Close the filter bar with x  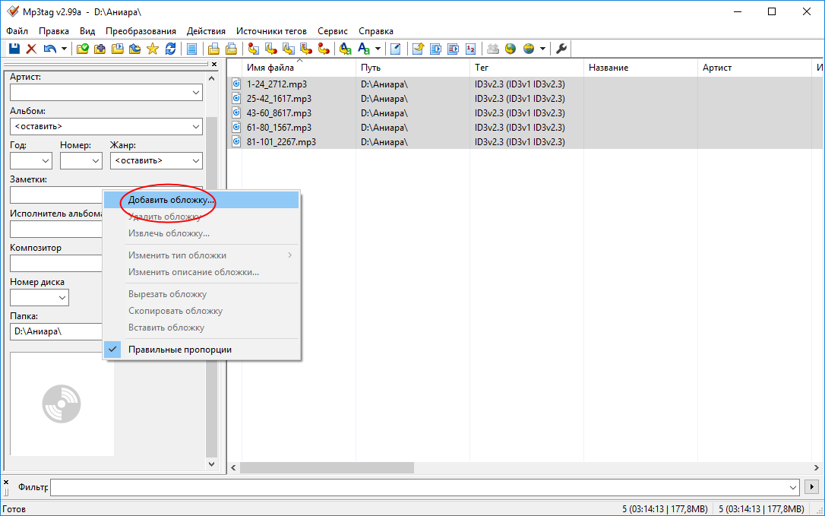[x=6, y=482]
